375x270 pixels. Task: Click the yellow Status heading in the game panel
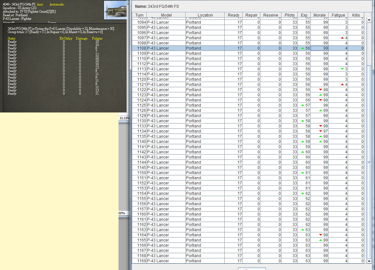click(x=11, y=38)
